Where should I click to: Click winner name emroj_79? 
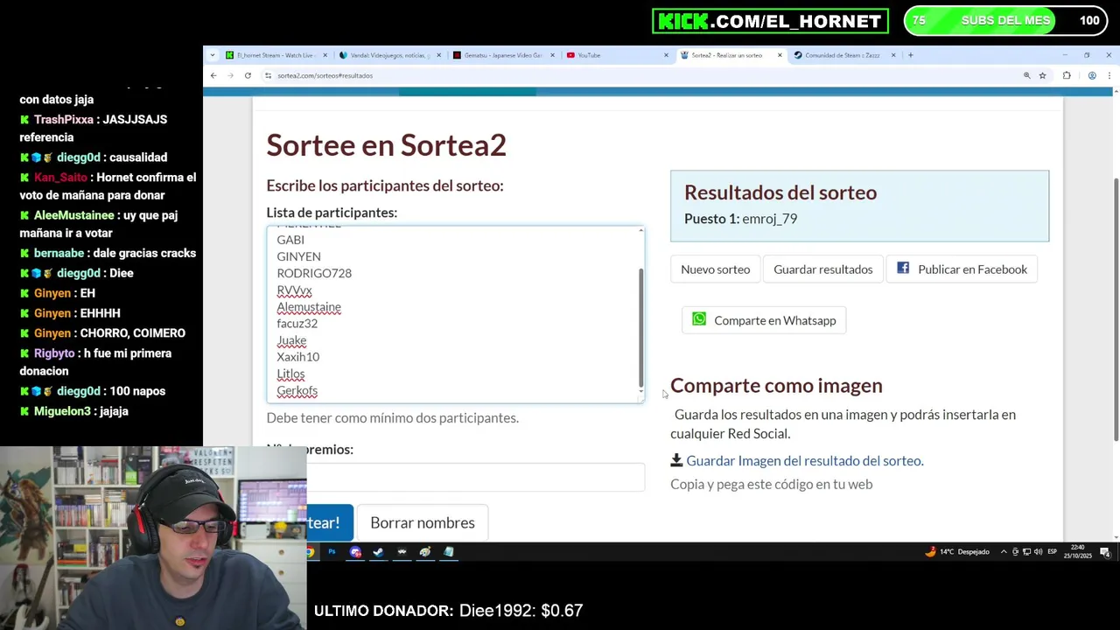(x=769, y=219)
